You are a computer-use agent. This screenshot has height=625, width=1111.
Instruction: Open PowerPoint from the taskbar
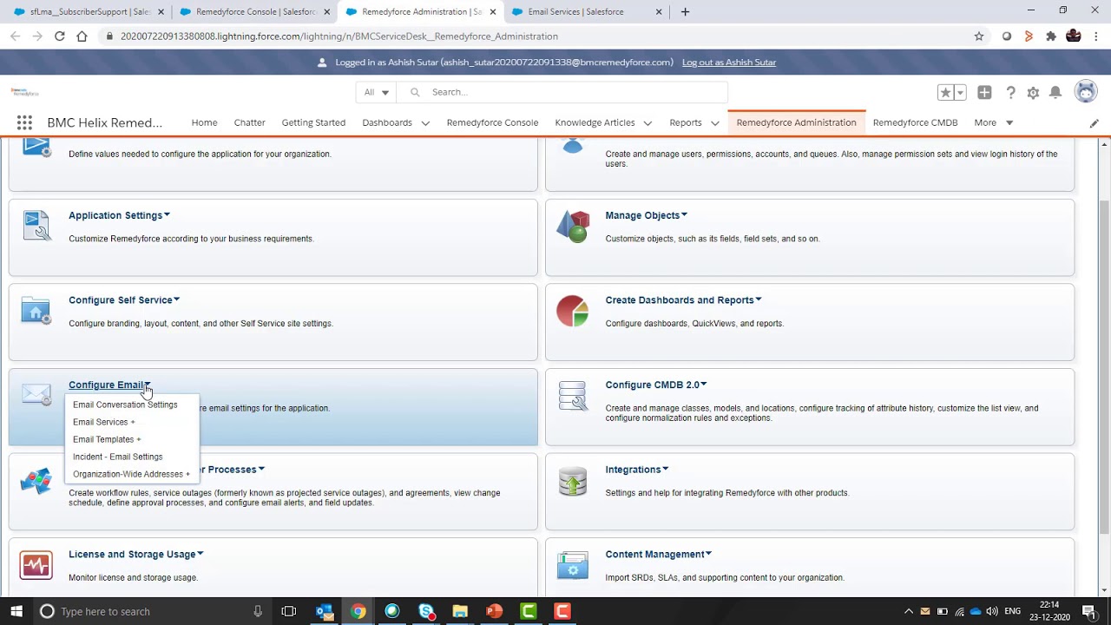click(x=495, y=611)
